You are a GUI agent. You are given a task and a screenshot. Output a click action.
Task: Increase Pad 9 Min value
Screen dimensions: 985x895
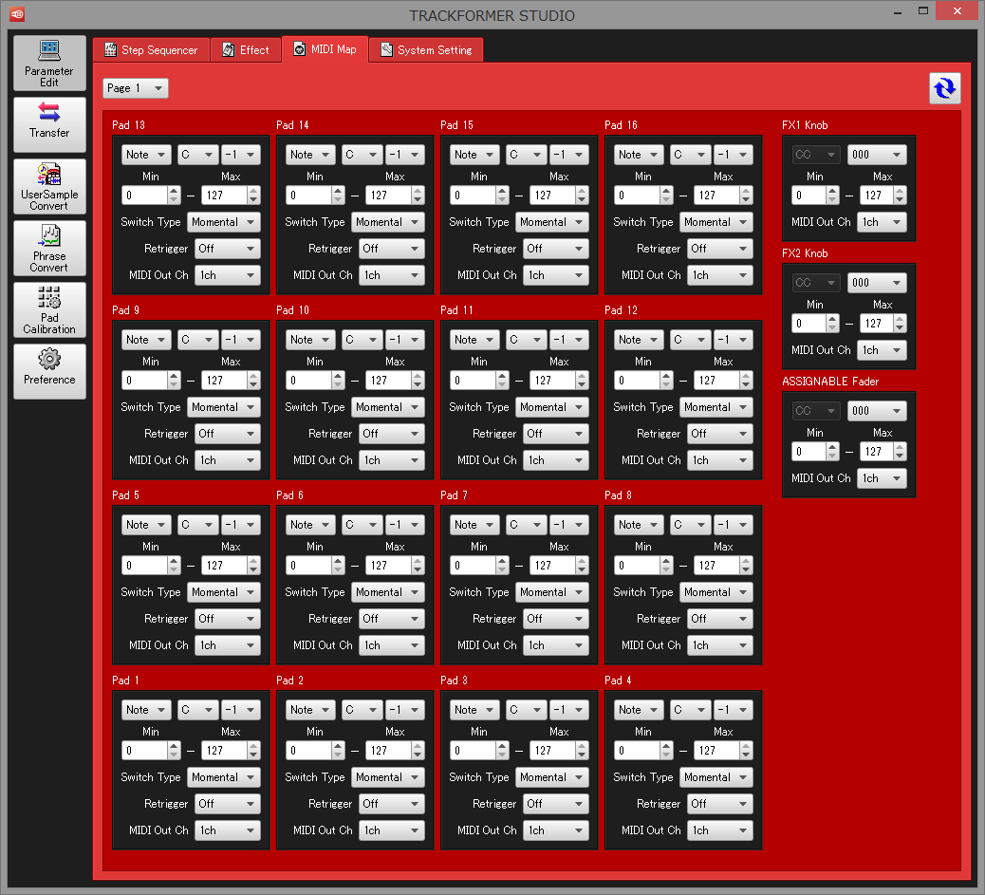coord(174,376)
